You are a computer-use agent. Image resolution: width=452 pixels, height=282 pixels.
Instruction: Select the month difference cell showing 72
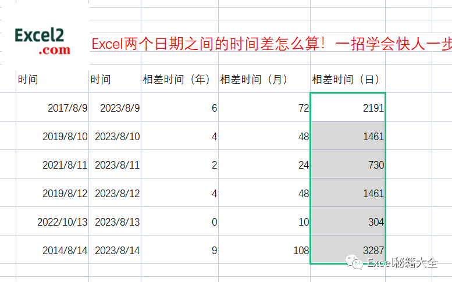264,107
